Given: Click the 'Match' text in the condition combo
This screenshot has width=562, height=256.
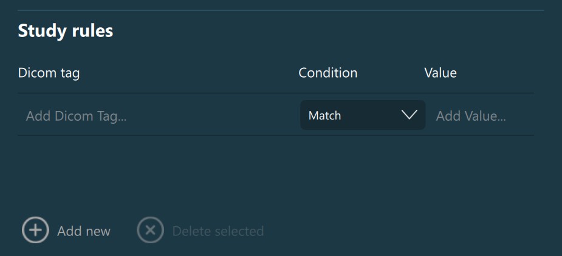Looking at the screenshot, I should 324,115.
